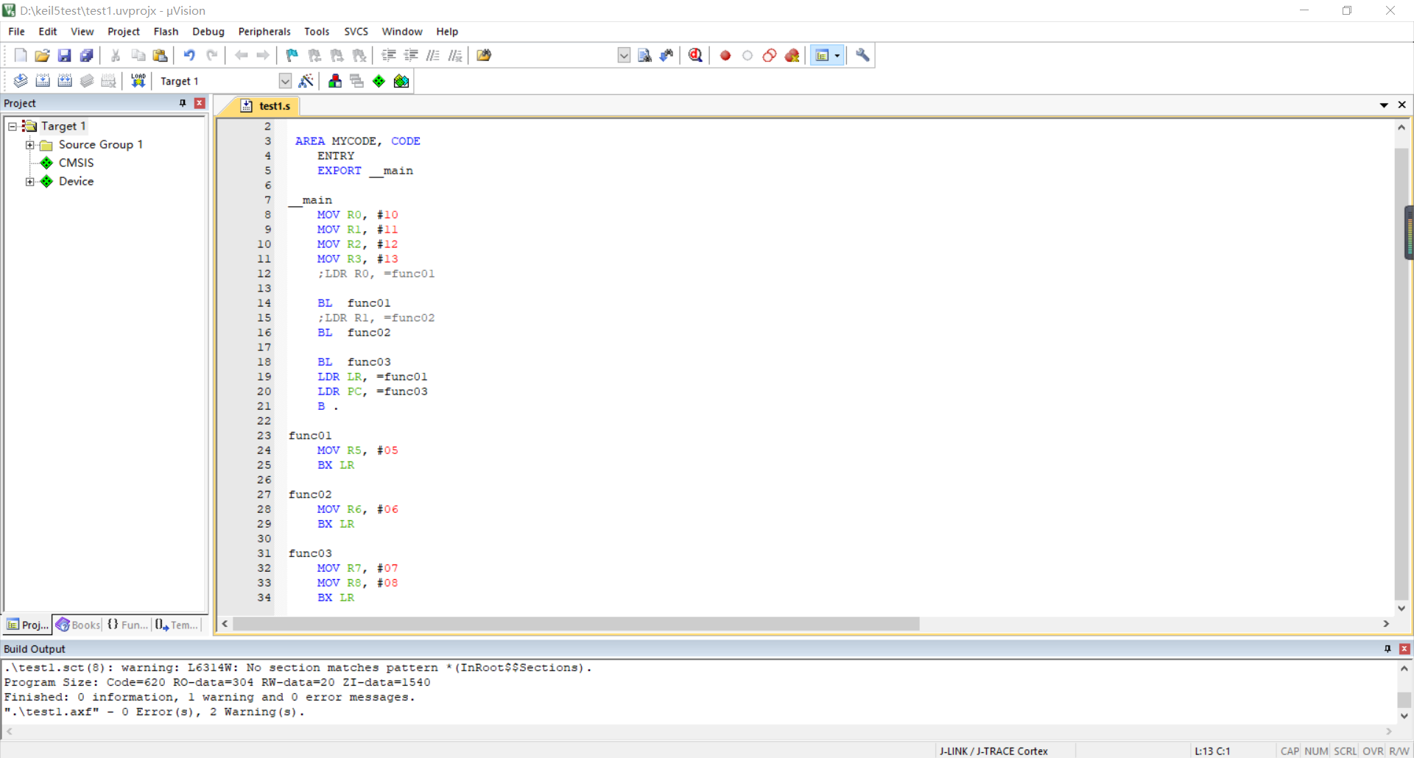The height and width of the screenshot is (758, 1414).
Task: Close the Build Output panel
Action: [x=1404, y=648]
